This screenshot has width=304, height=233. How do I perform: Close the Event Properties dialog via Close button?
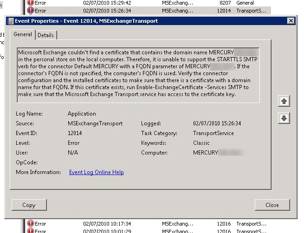pos(272,205)
